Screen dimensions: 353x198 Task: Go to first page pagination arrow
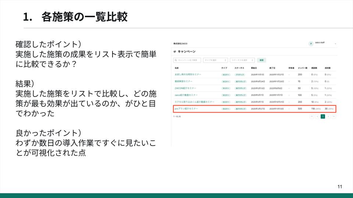click(x=311, y=116)
